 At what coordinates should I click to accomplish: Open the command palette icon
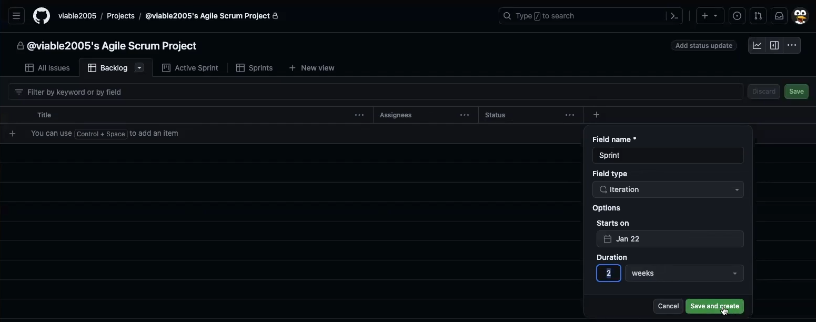click(674, 16)
